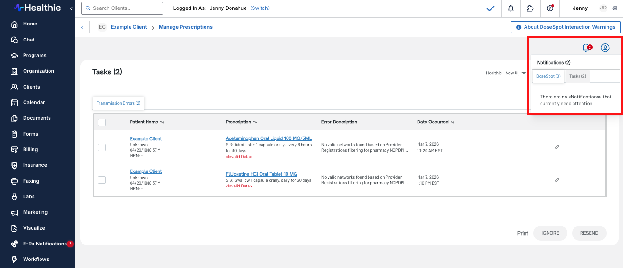Click the pencil icon for FLUoxetine row
Image resolution: width=623 pixels, height=268 pixels.
[x=557, y=180]
